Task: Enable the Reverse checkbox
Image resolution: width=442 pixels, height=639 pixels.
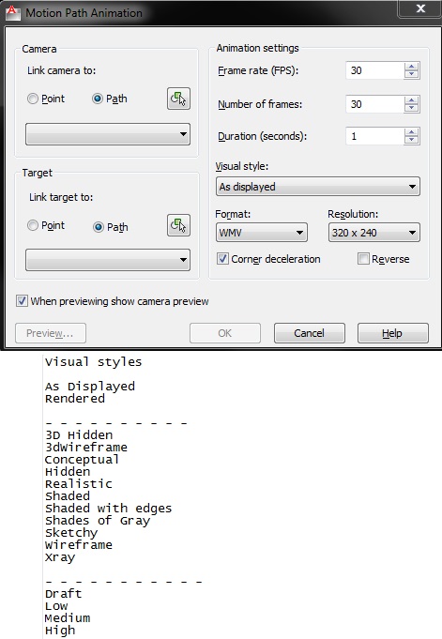Action: (x=363, y=259)
